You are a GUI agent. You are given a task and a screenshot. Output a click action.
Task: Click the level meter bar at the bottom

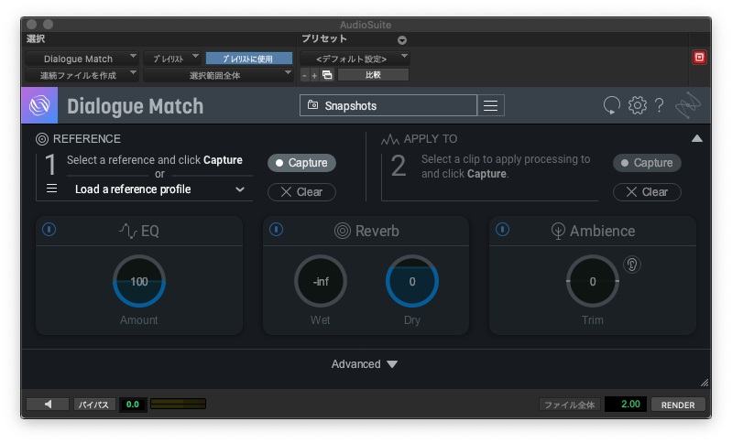pos(178,404)
